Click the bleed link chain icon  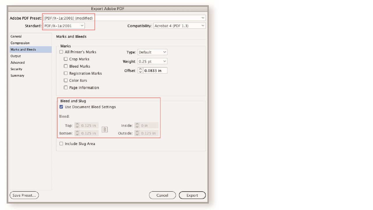tap(105, 129)
